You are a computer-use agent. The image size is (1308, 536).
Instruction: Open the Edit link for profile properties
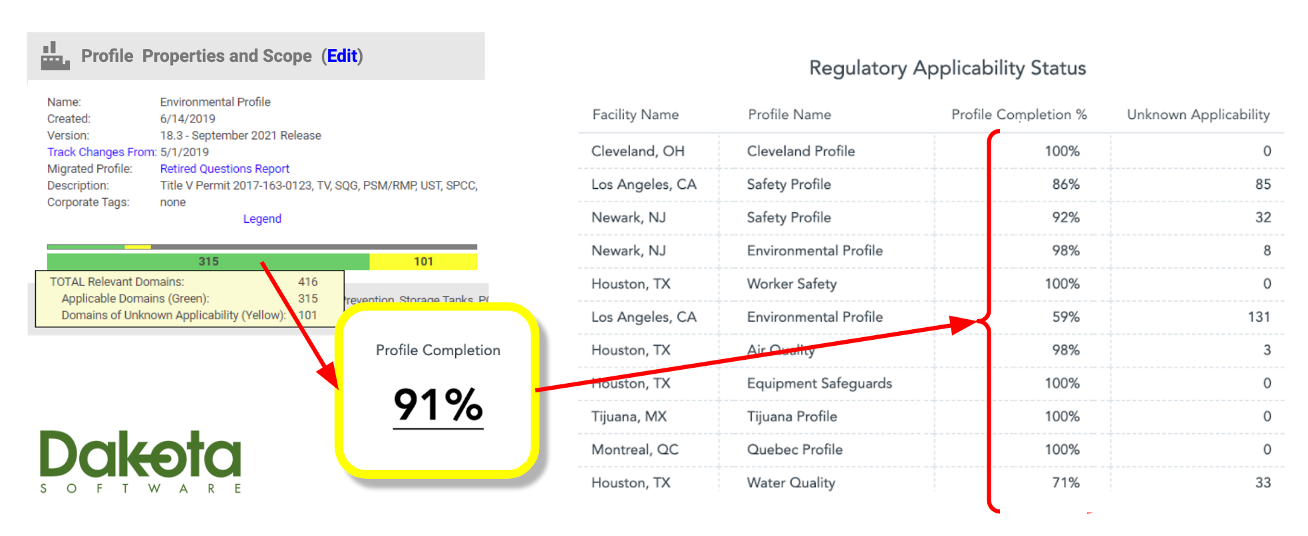(x=342, y=56)
